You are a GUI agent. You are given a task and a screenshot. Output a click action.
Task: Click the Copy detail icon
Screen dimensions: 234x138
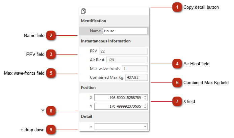tap(83, 11)
